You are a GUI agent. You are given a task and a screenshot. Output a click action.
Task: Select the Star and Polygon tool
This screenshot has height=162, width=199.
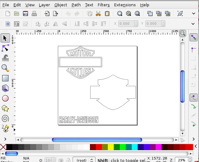coord(5,109)
